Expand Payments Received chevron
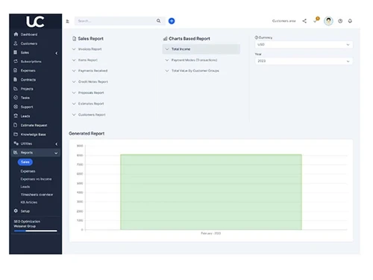The height and width of the screenshot is (280, 373). click(74, 71)
